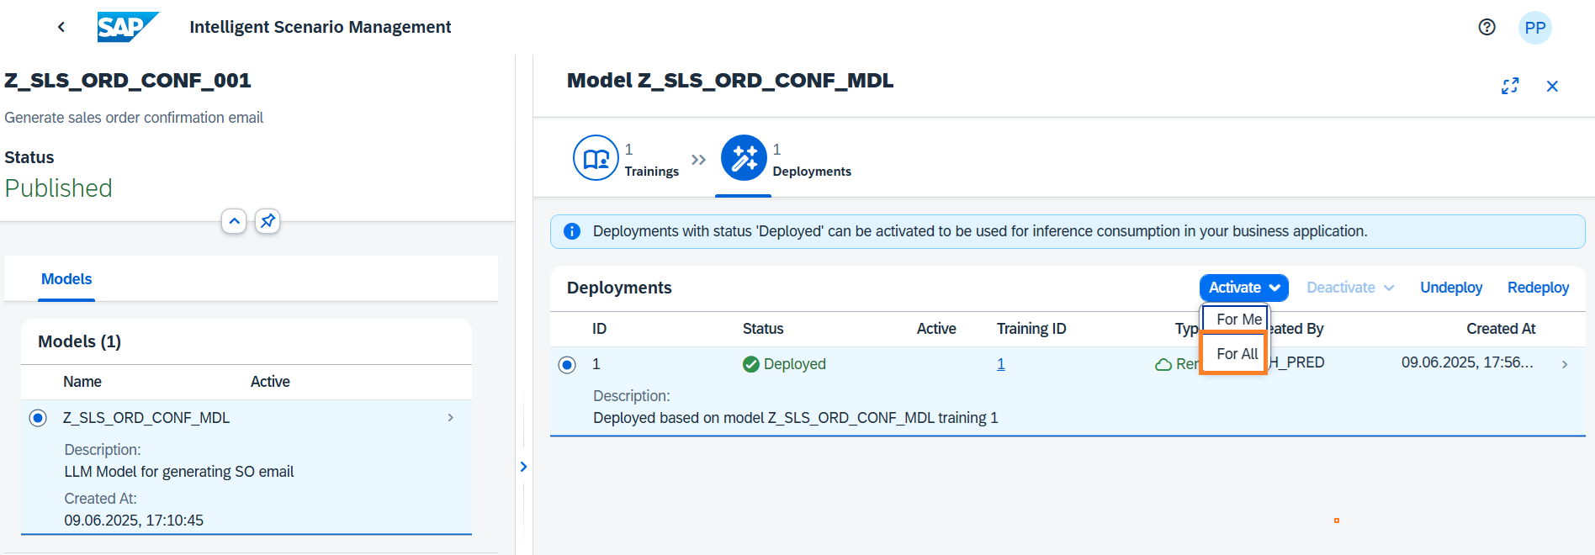Open the Deactivate dropdown
Viewport: 1595px width, 555px height.
click(x=1349, y=288)
